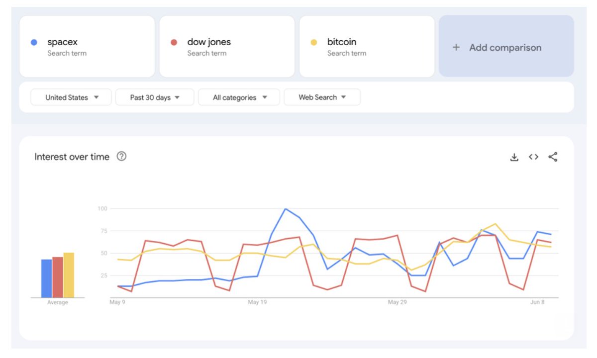The width and height of the screenshot is (597, 358).
Task: Click the spacex peak point at 100
Action: point(285,209)
